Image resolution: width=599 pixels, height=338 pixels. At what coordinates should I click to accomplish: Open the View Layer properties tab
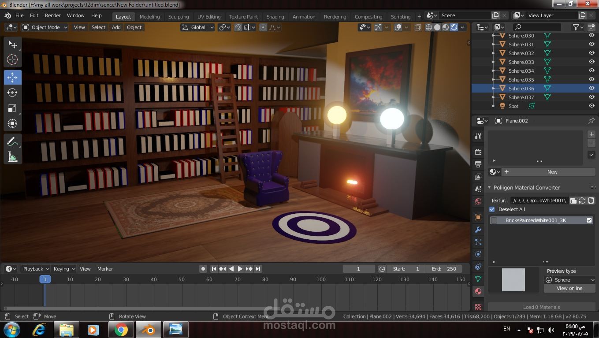tap(478, 176)
